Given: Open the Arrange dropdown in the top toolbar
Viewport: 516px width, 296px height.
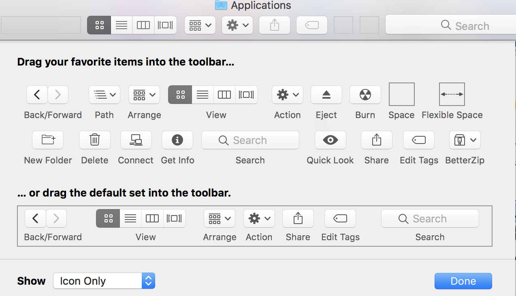Looking at the screenshot, I should tap(200, 25).
